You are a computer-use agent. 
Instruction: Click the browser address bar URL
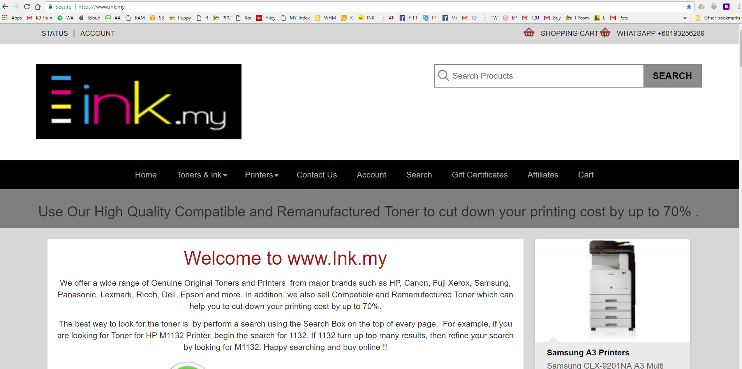(102, 7)
